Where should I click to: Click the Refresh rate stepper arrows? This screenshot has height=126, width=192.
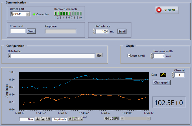pyautogui.click(x=94, y=31)
